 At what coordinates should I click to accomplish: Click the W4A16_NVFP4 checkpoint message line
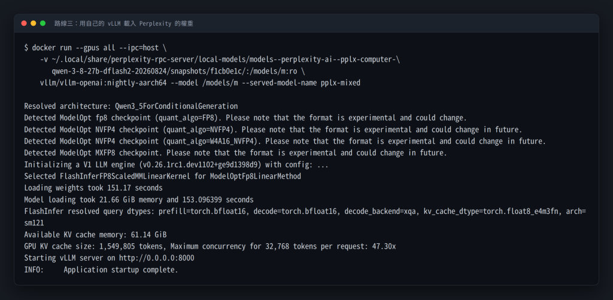[285, 141]
